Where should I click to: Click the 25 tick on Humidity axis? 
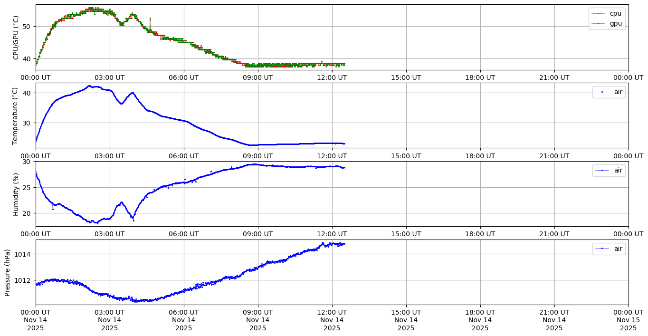[27, 188]
